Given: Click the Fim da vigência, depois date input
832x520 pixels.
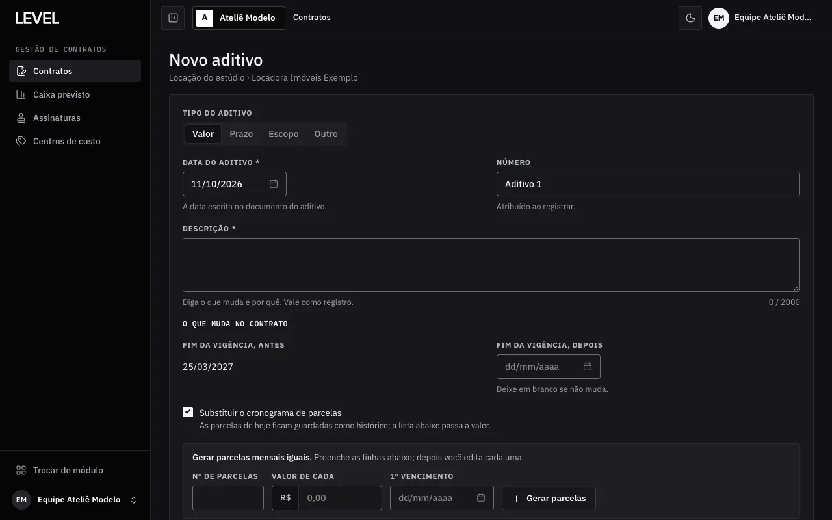Looking at the screenshot, I should click(549, 367).
